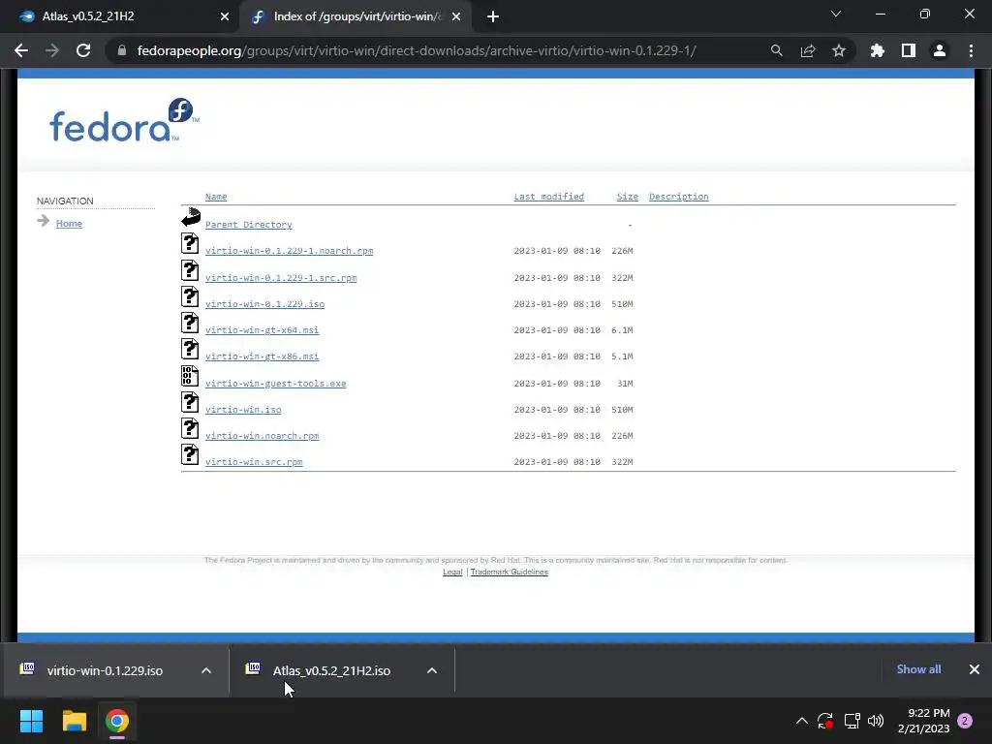Image resolution: width=992 pixels, height=744 pixels.
Task: Download virtio-win-0.1.229-1.noarch.rpm
Action: pyautogui.click(x=289, y=251)
